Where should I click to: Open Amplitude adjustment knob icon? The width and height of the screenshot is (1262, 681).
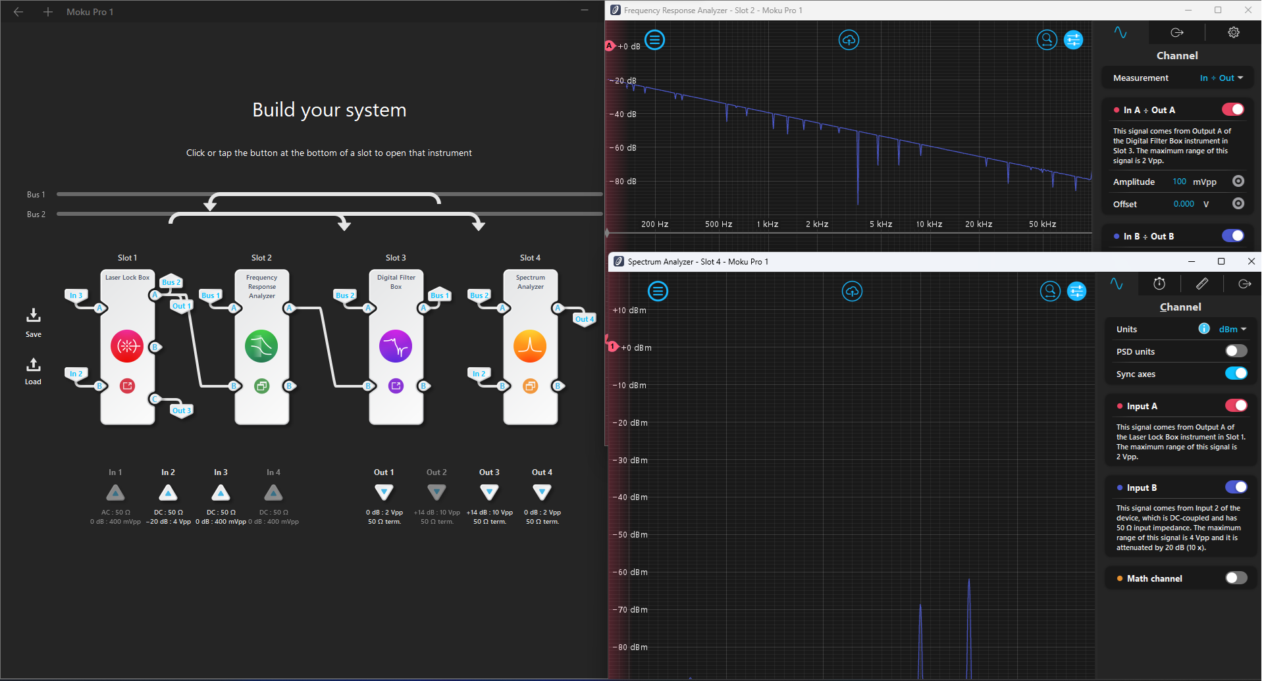click(x=1238, y=181)
